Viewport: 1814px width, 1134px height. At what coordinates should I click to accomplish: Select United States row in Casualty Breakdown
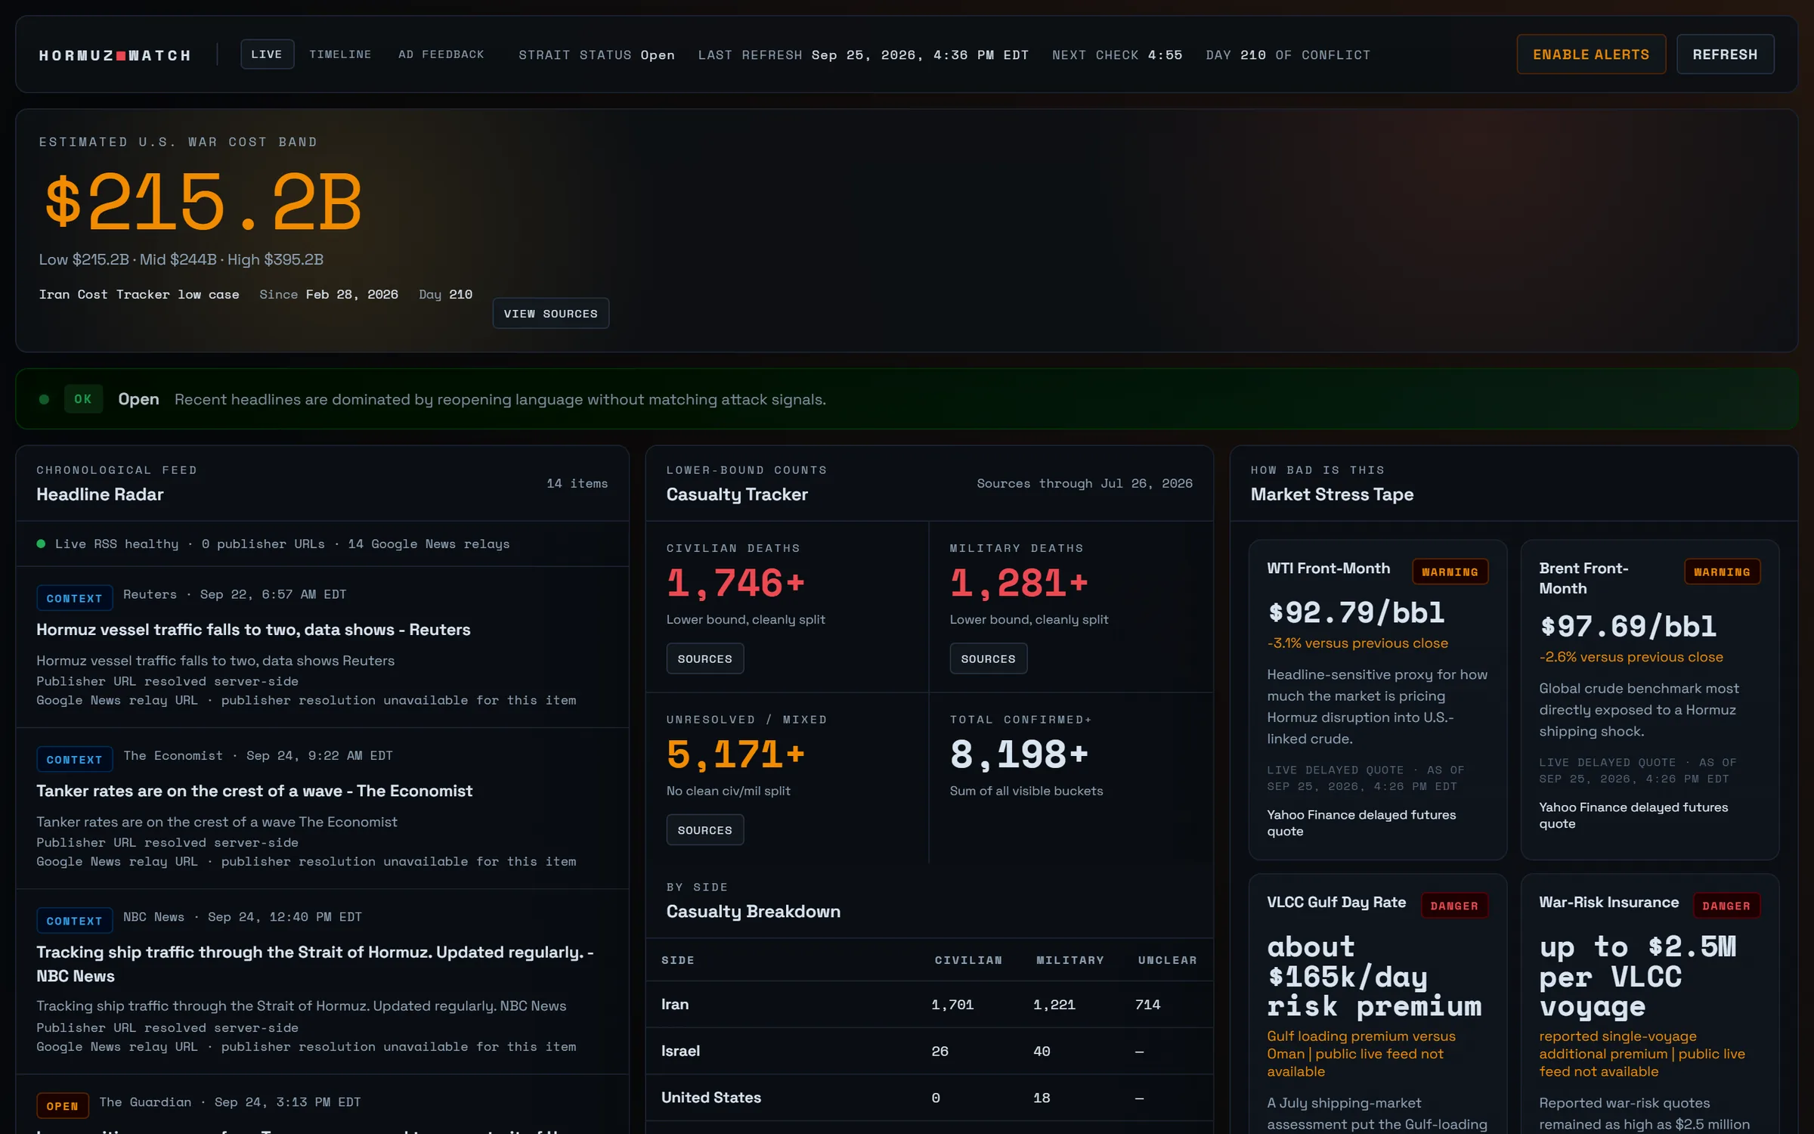tap(930, 1098)
